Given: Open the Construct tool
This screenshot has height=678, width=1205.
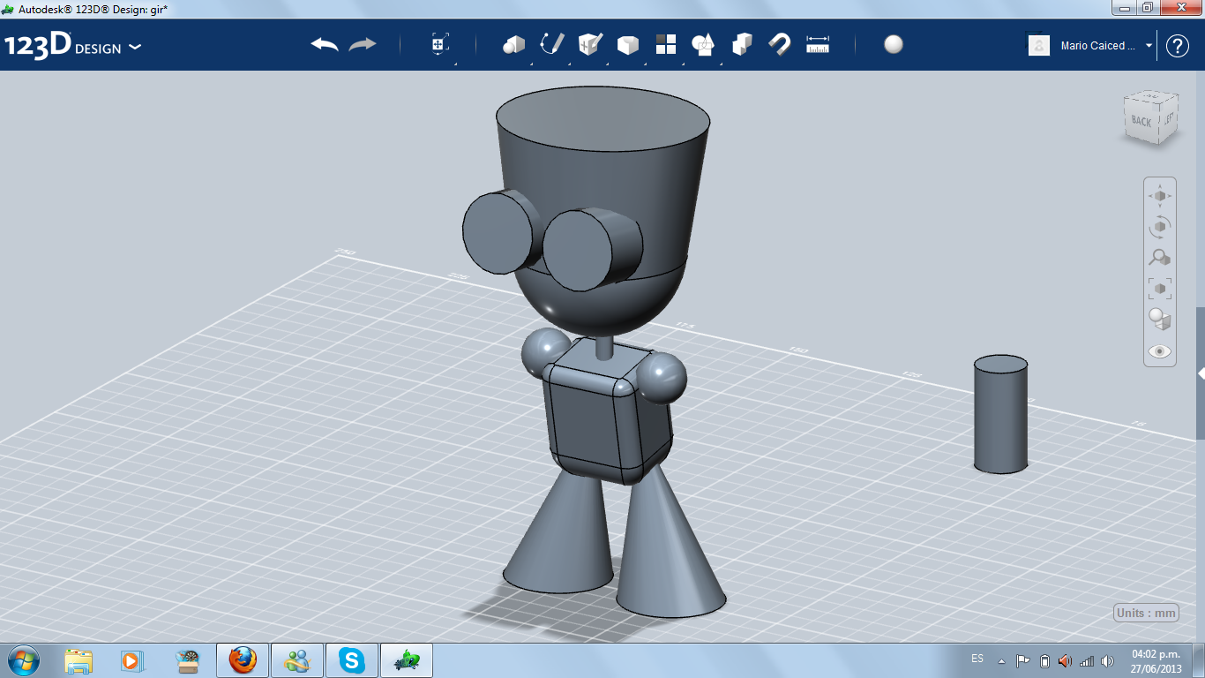Looking at the screenshot, I should (x=590, y=45).
